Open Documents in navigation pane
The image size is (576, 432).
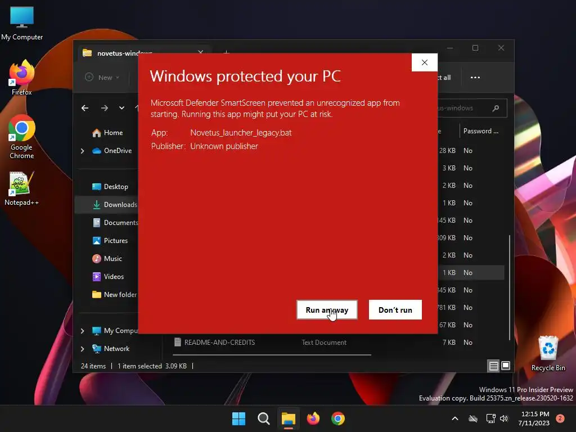(x=115, y=223)
